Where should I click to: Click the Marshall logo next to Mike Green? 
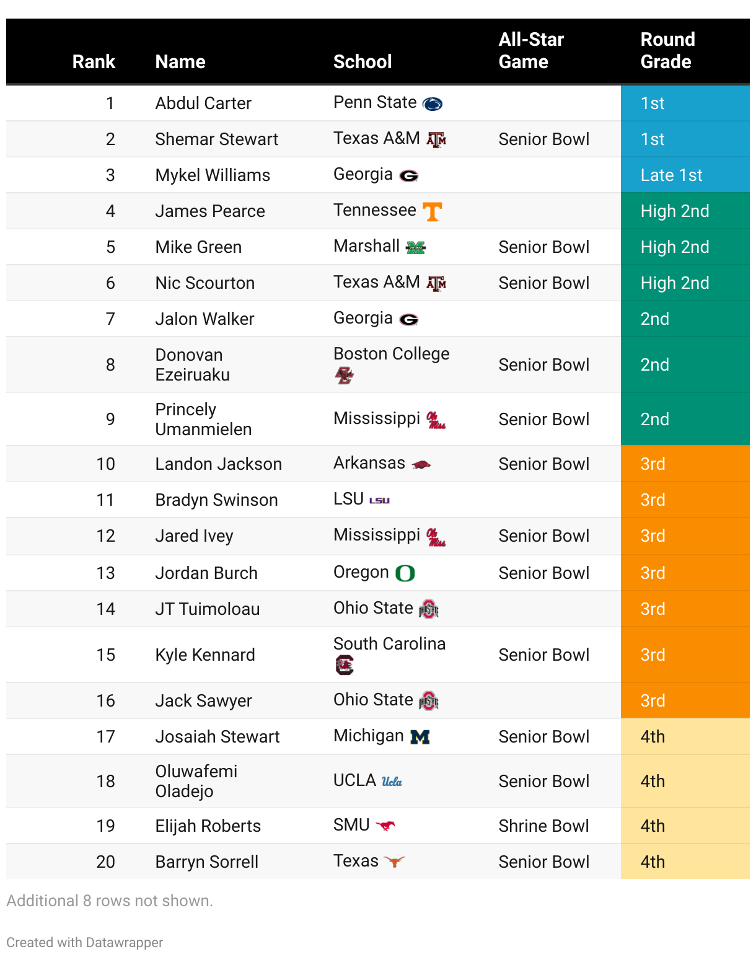coord(415,248)
